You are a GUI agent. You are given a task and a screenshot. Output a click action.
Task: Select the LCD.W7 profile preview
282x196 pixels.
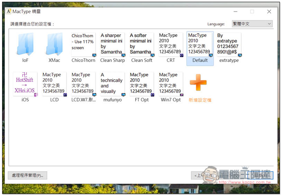click(x=84, y=84)
